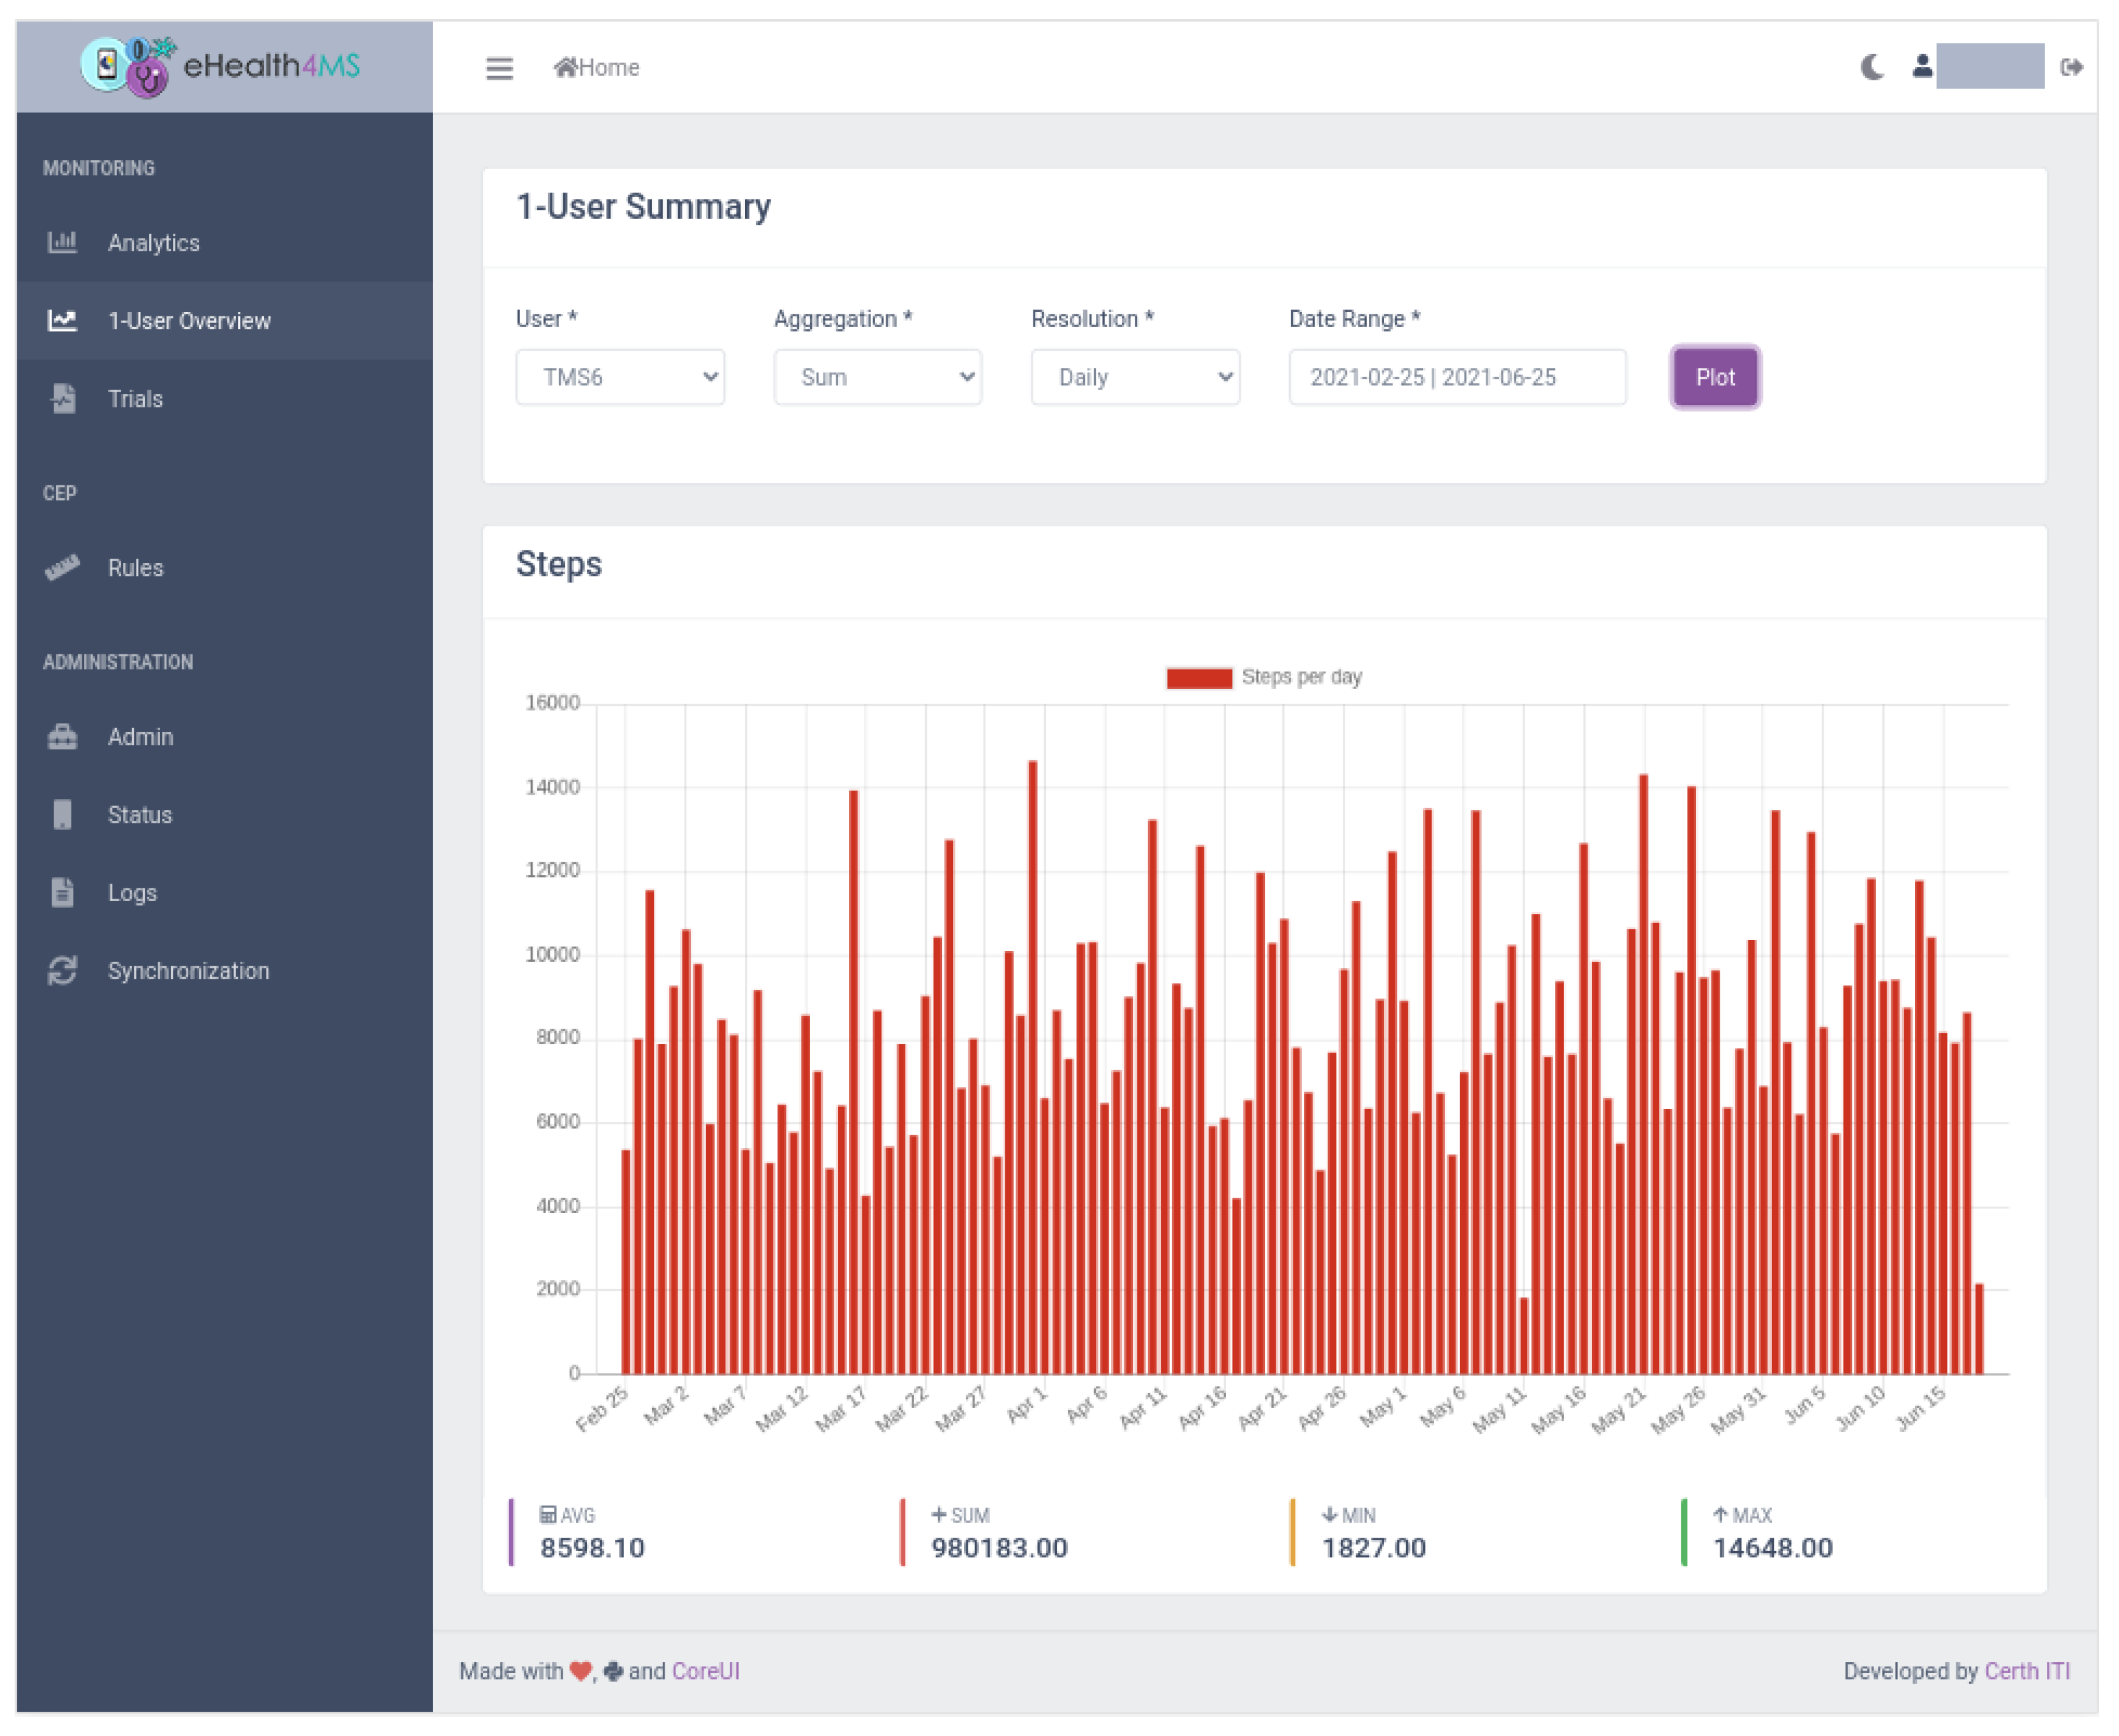The height and width of the screenshot is (1736, 2119).
Task: Go to the Logs sidebar item
Action: (x=132, y=892)
